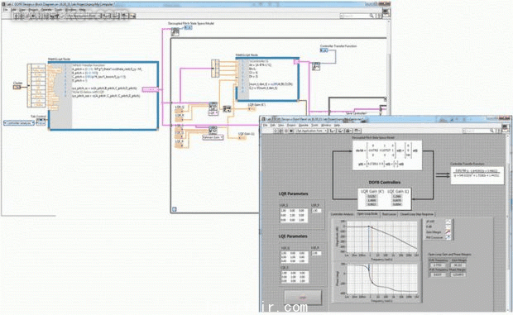
Task: Click the search magnifier in front panel window
Action: (x=491, y=131)
